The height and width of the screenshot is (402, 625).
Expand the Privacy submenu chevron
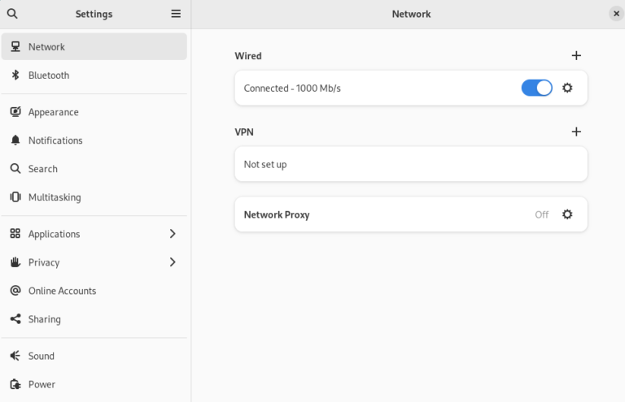click(173, 262)
